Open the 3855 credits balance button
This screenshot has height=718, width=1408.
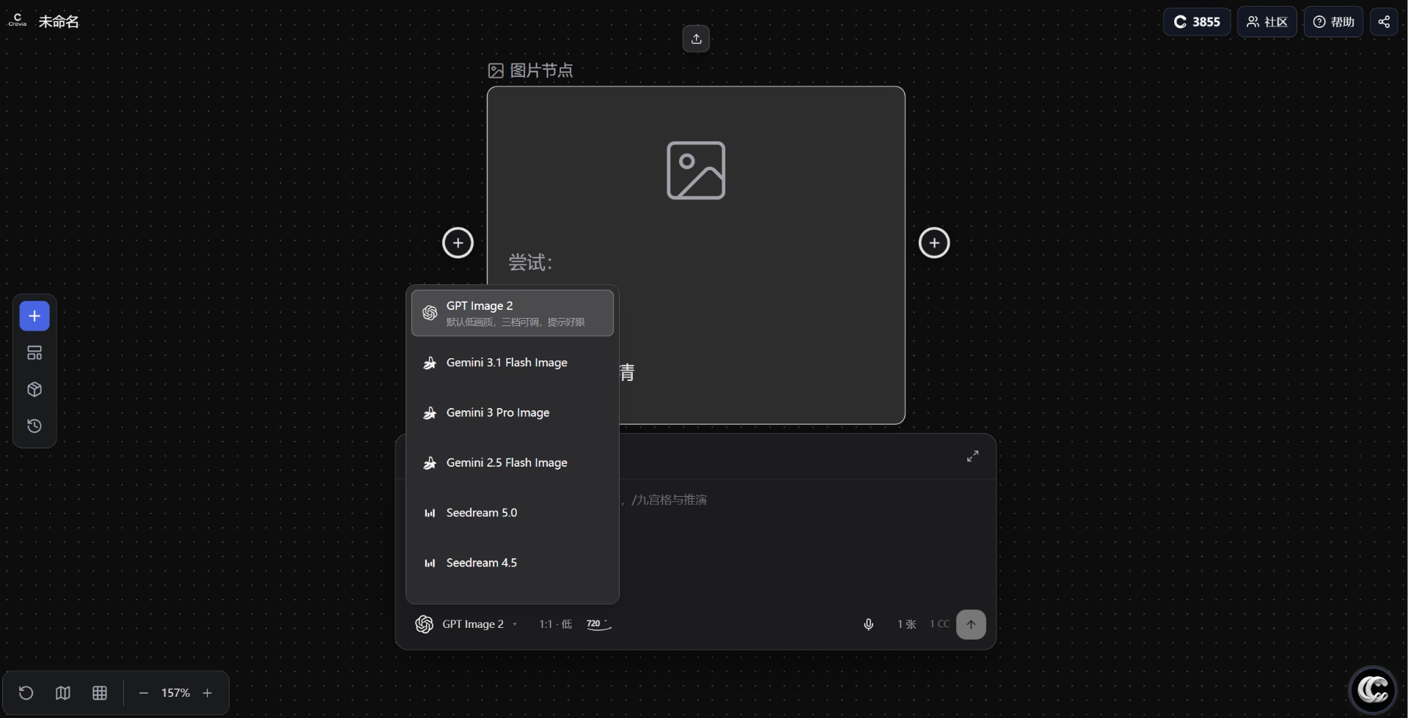(x=1197, y=22)
